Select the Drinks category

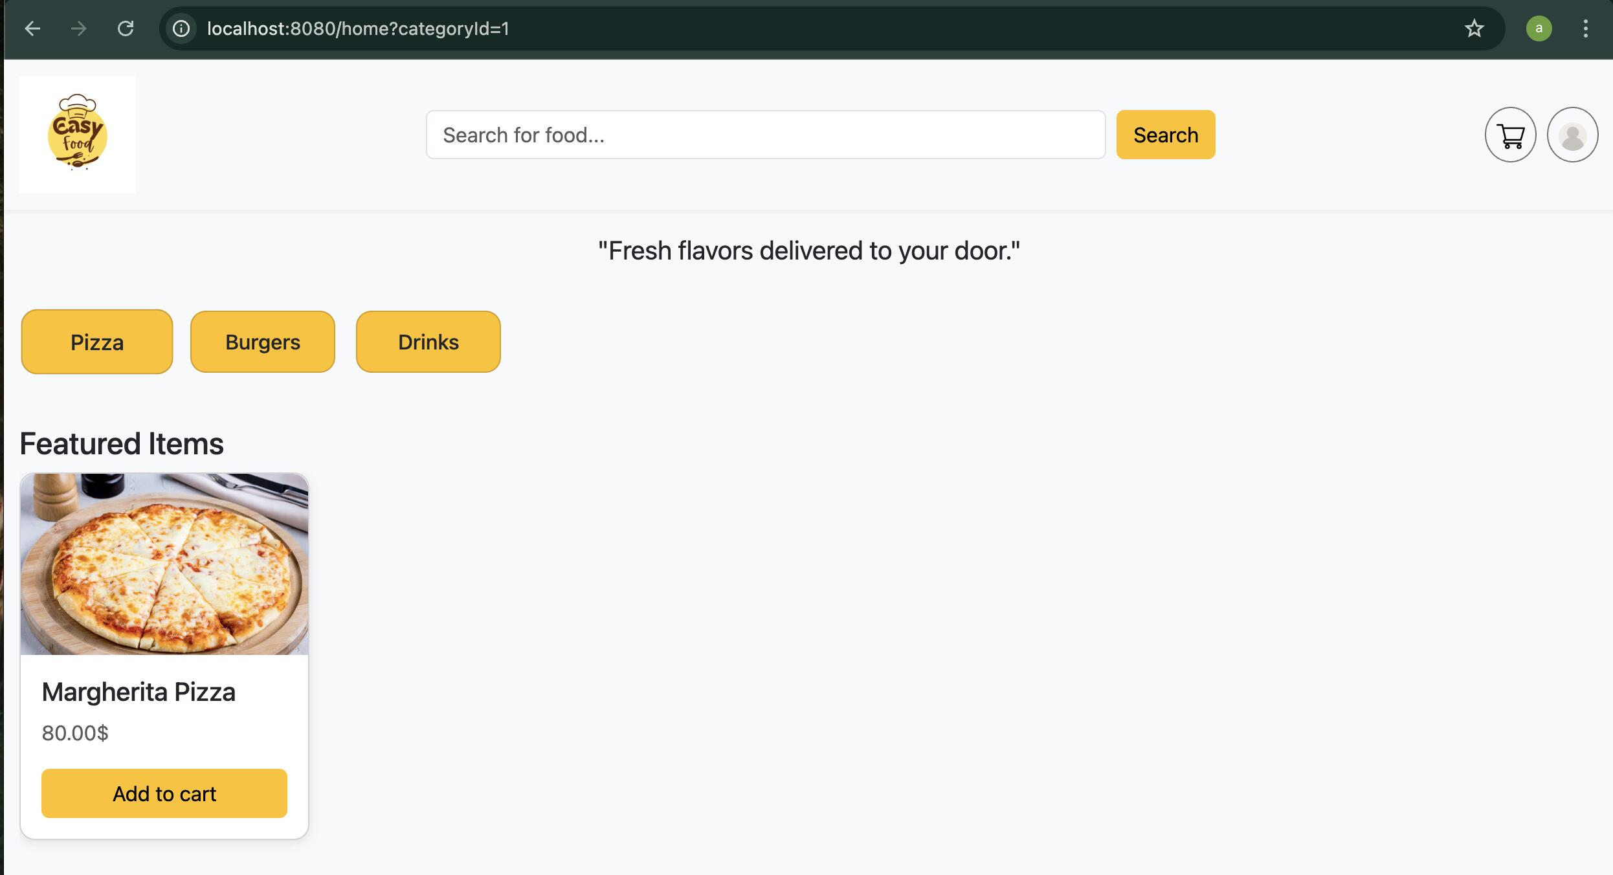(428, 342)
